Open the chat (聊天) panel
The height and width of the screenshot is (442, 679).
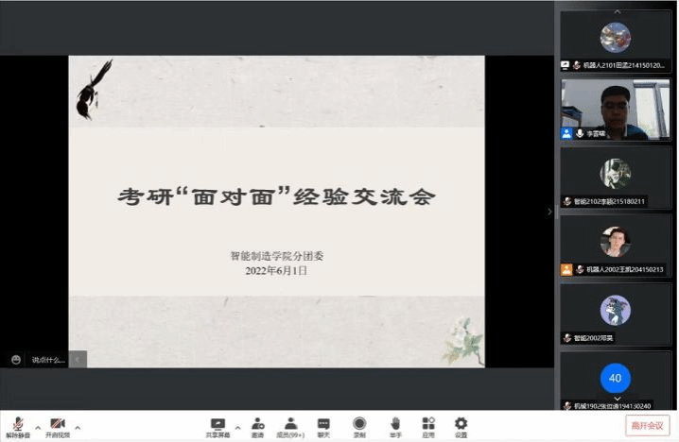(x=323, y=426)
